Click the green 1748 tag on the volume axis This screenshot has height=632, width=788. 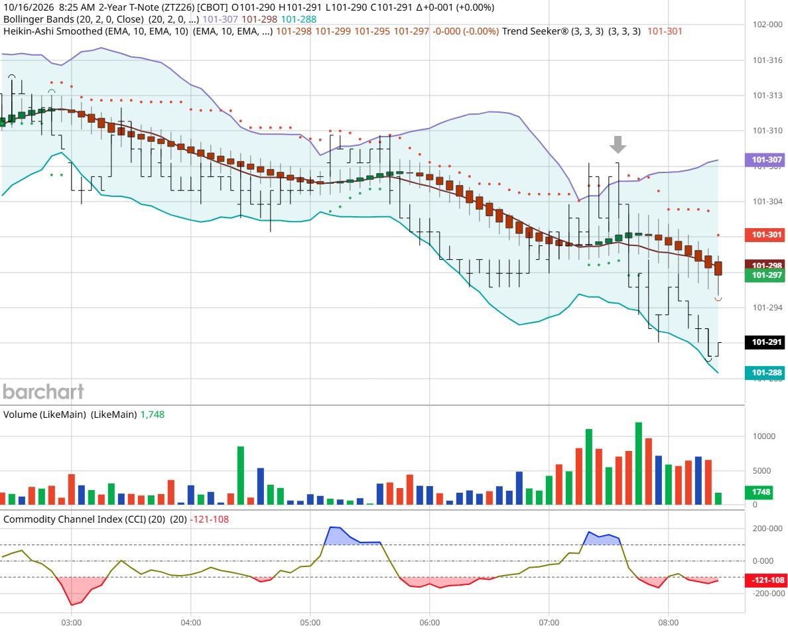760,492
